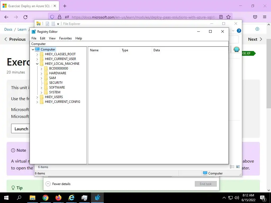Screen dimensions: 271x203
Task: Open the View menu in Registry Editor
Action: click(52, 38)
